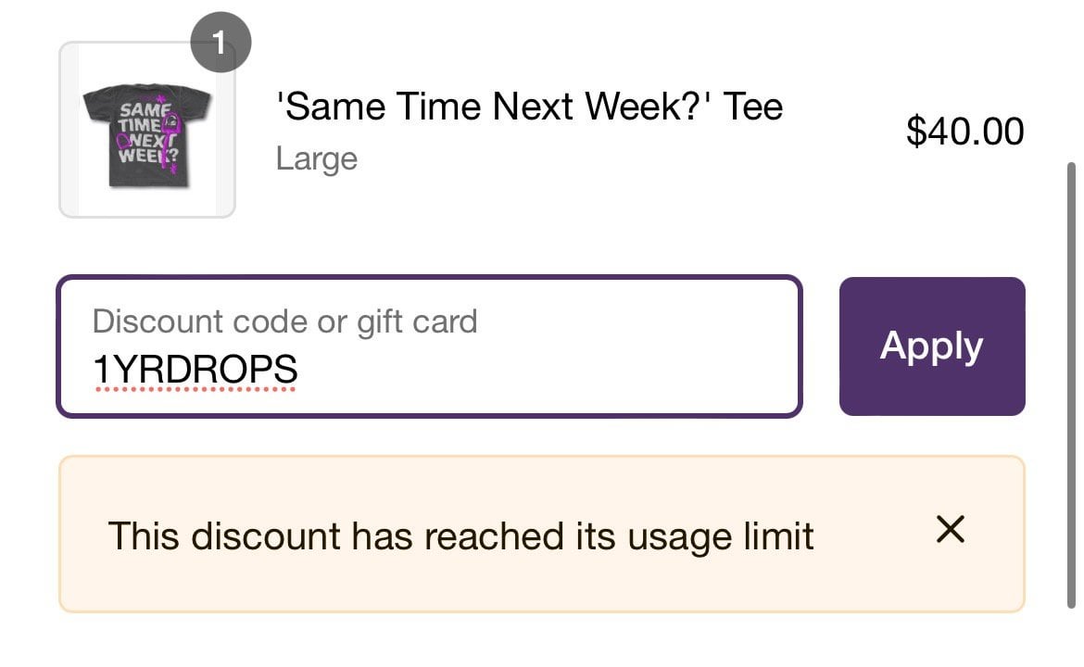The height and width of the screenshot is (667, 1084).
Task: Click the Large size label
Action: tap(316, 158)
